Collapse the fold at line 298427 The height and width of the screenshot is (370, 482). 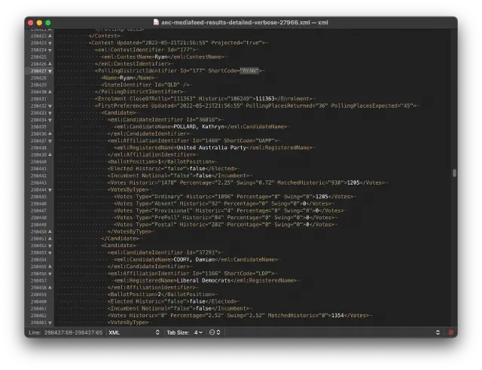[x=50, y=71]
